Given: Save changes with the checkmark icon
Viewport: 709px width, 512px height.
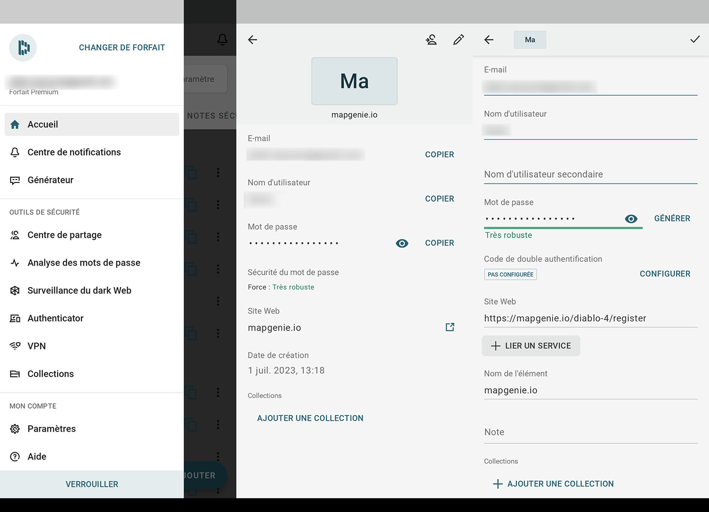Looking at the screenshot, I should tap(695, 39).
